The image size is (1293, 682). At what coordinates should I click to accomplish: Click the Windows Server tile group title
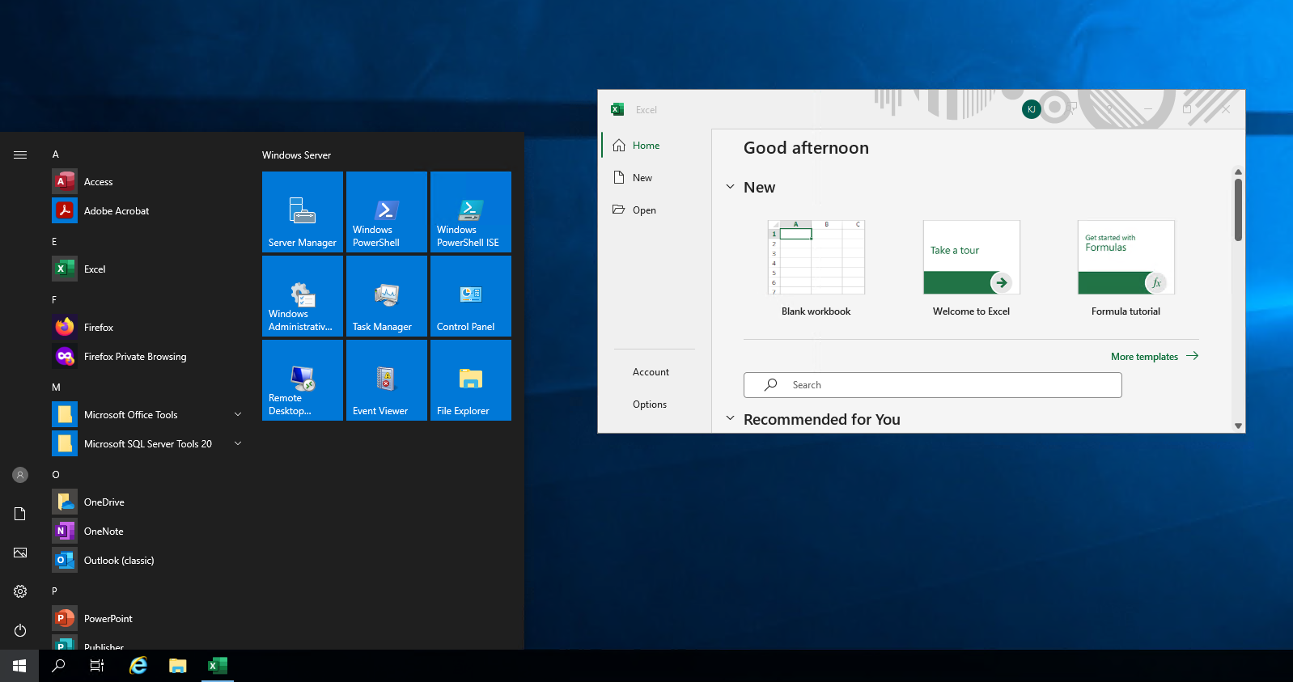pos(296,155)
